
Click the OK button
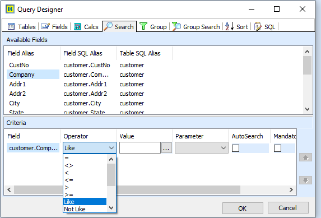[243, 208]
